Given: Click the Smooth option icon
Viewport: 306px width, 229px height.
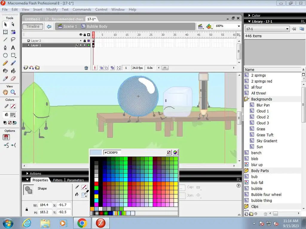Looking at the screenshot, I should (x=6, y=145).
